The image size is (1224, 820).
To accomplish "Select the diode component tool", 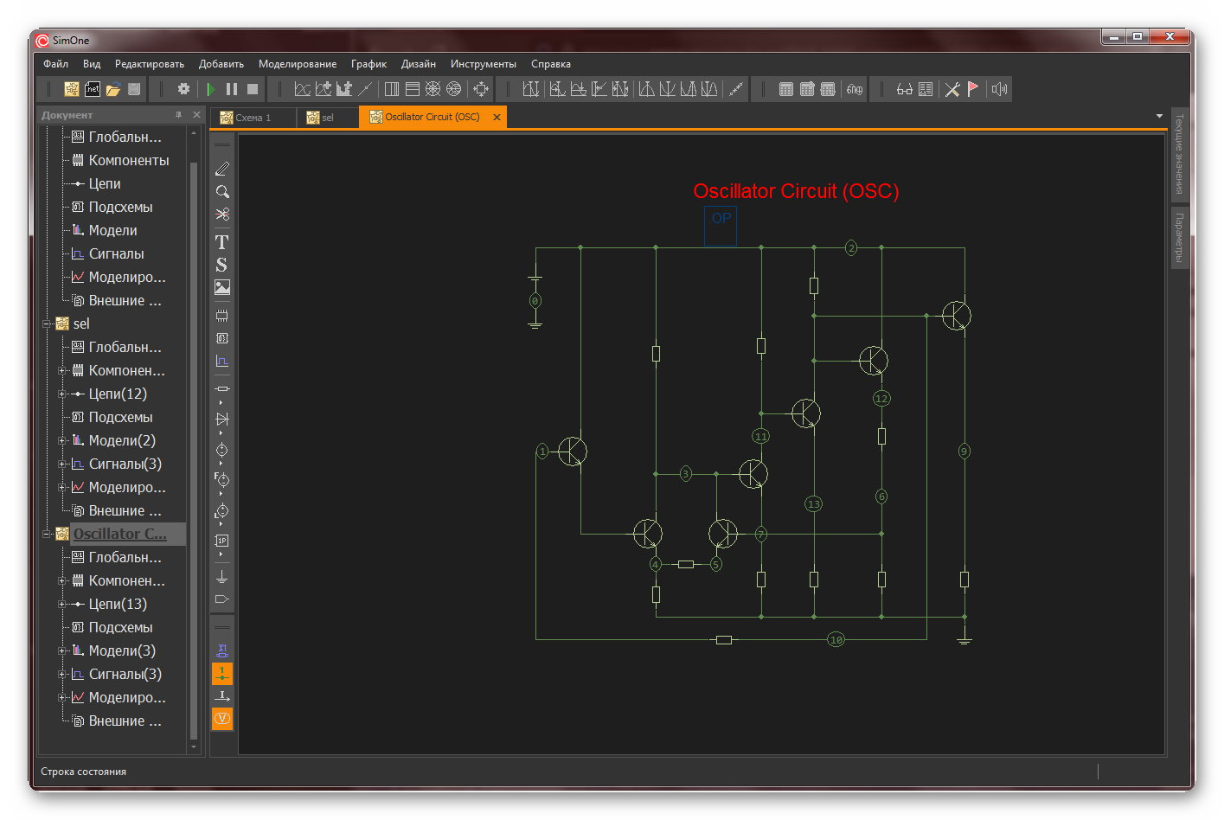I will (x=222, y=419).
